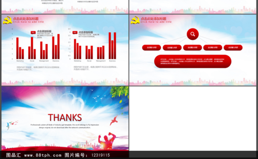
Task: Select the 点击添加标题 heading of the second chart
Action: [86, 32]
